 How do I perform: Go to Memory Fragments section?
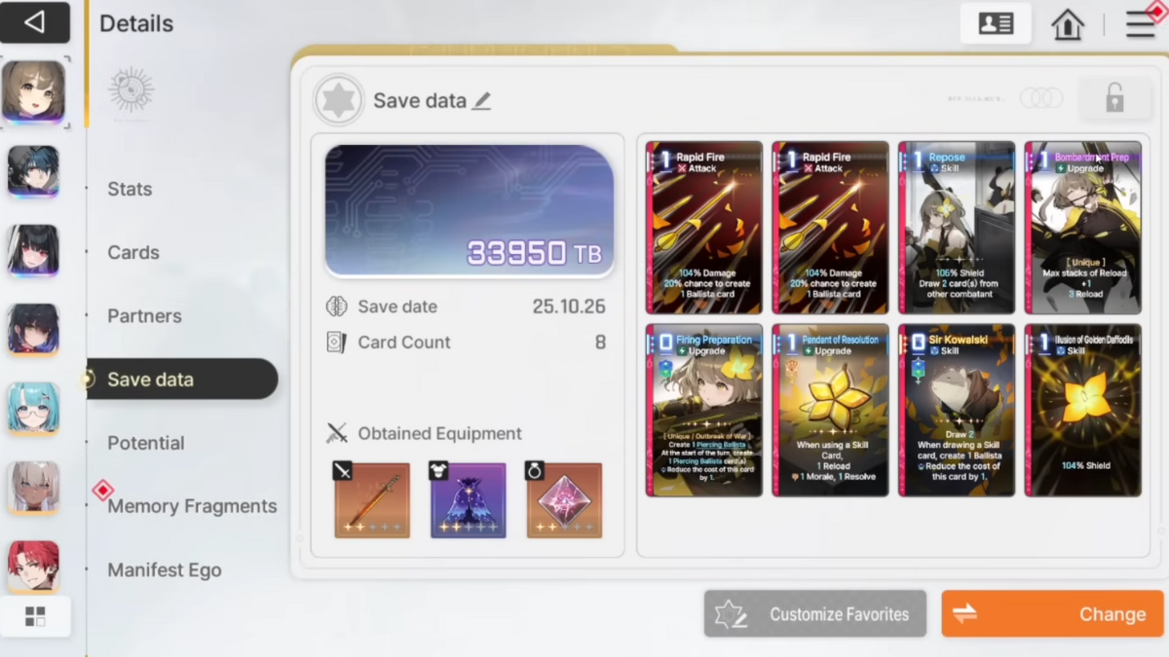pos(192,506)
